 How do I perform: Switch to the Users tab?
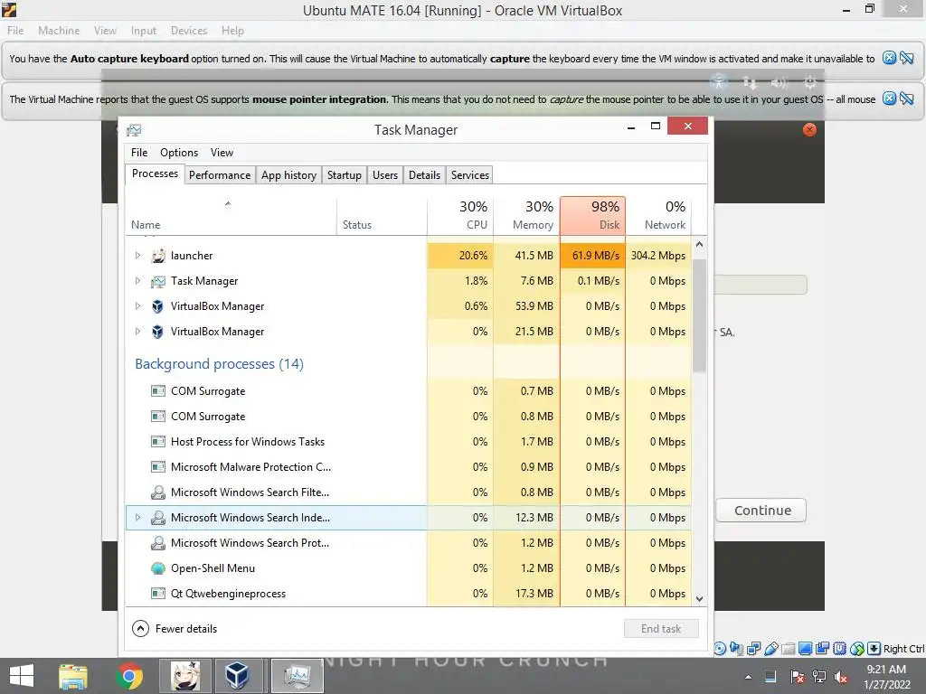385,175
